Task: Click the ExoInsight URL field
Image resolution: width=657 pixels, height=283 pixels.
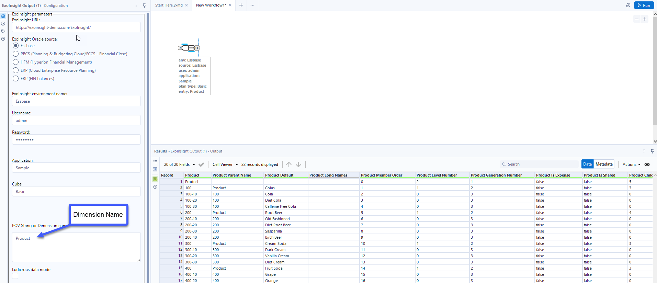Action: point(76,27)
